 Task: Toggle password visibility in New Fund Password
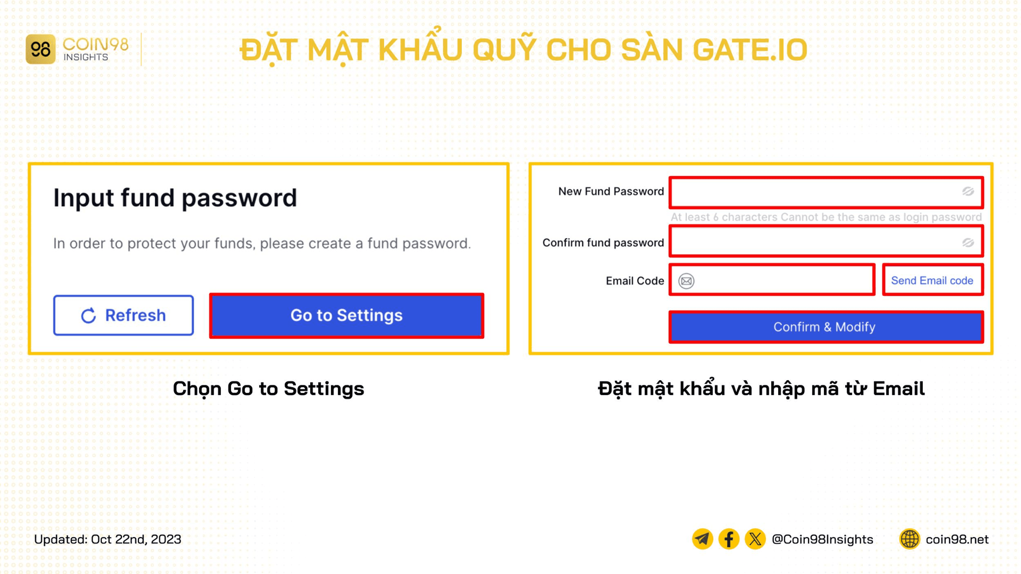tap(968, 191)
